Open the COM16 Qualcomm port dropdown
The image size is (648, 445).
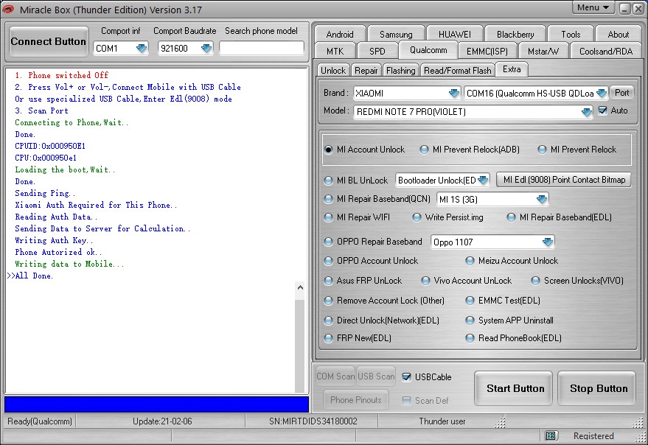[602, 93]
